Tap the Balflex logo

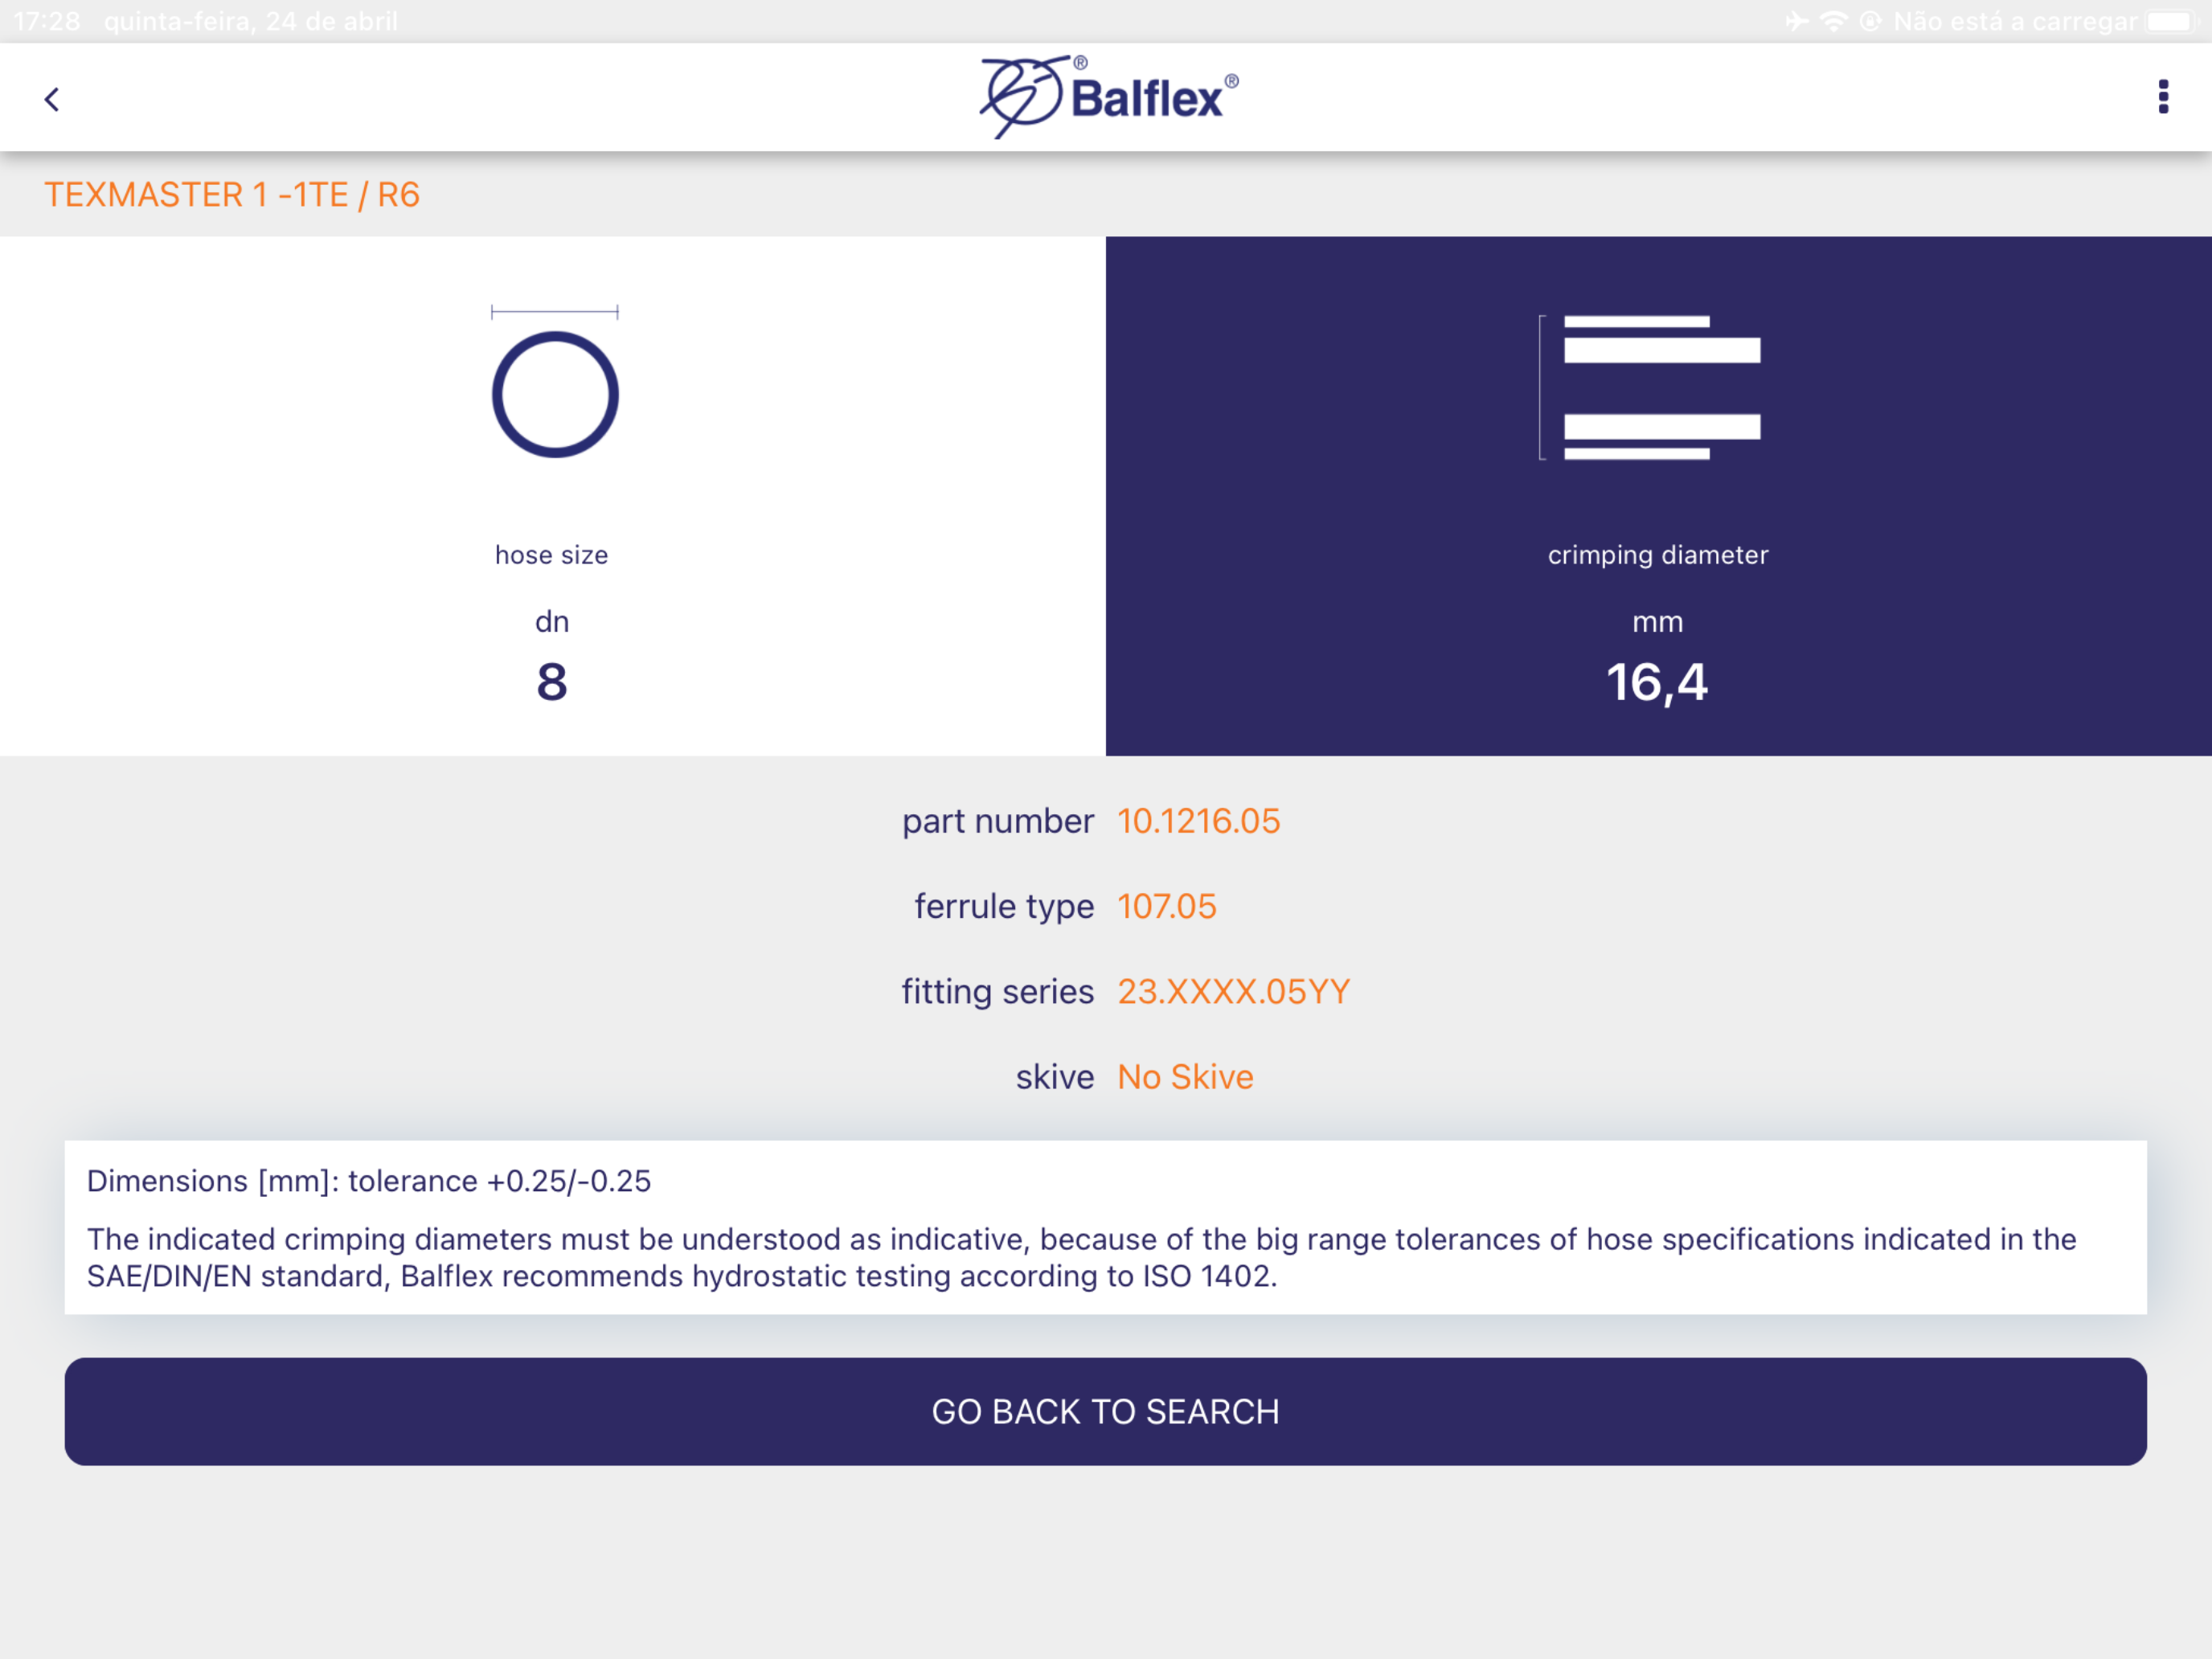pos(1109,97)
